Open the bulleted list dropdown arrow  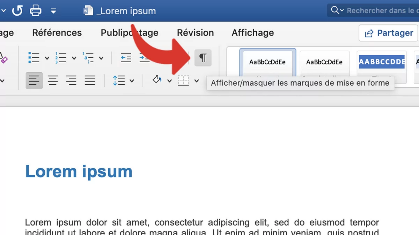click(47, 58)
